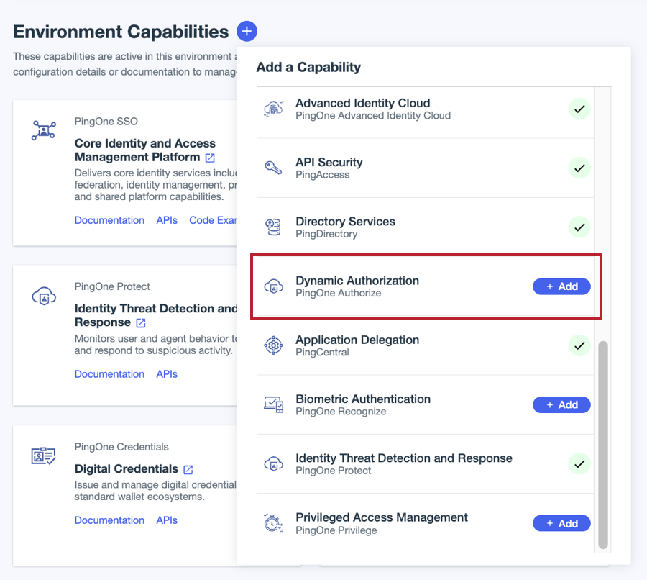Screen dimensions: 647x580
Task: Click the Directory Services database icon
Action: point(273,227)
